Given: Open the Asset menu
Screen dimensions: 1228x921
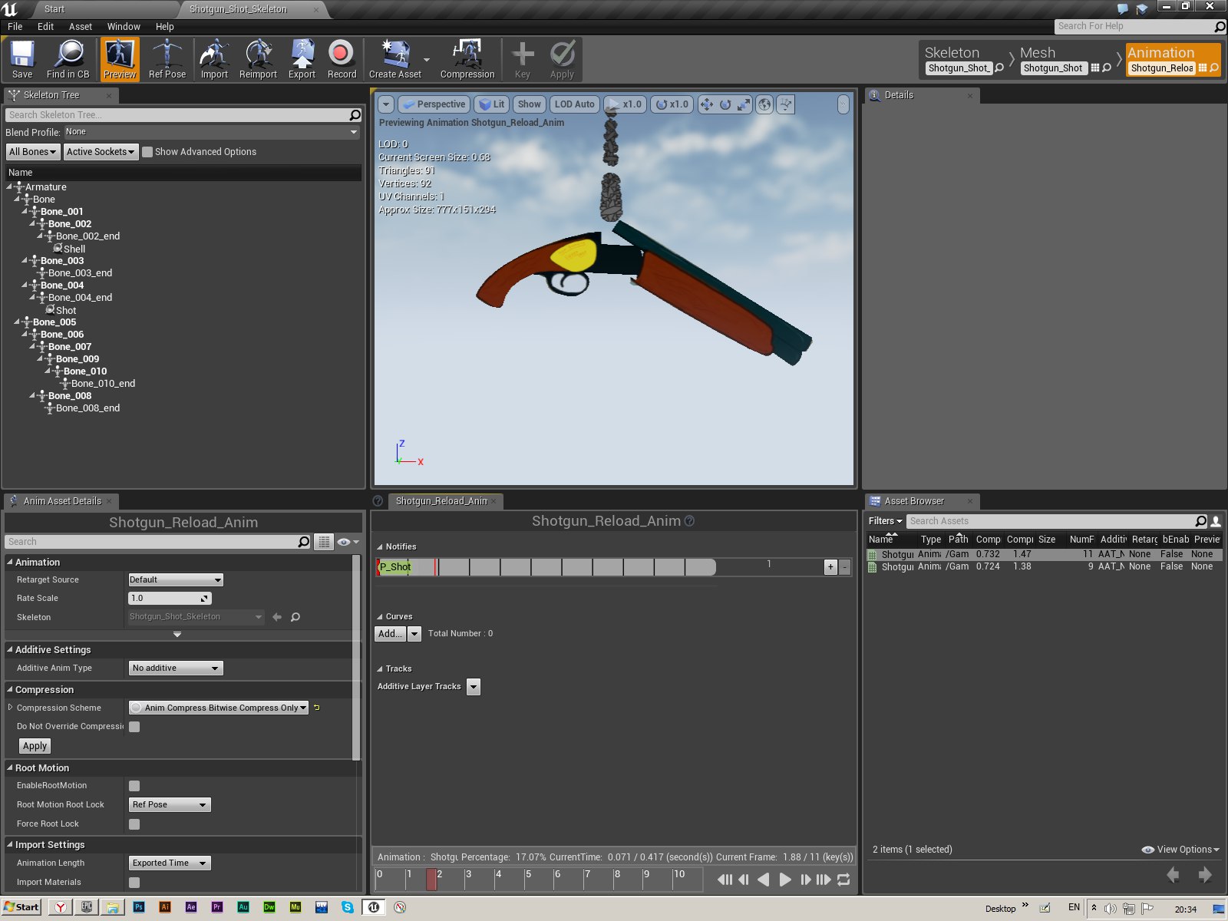Looking at the screenshot, I should [x=81, y=26].
